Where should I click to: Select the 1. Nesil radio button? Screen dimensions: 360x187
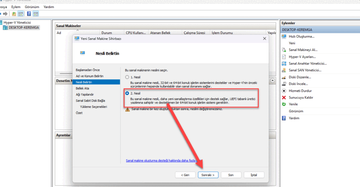click(127, 77)
